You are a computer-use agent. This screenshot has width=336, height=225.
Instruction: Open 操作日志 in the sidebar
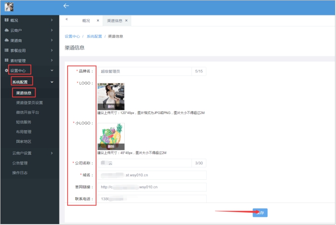[x=20, y=173]
